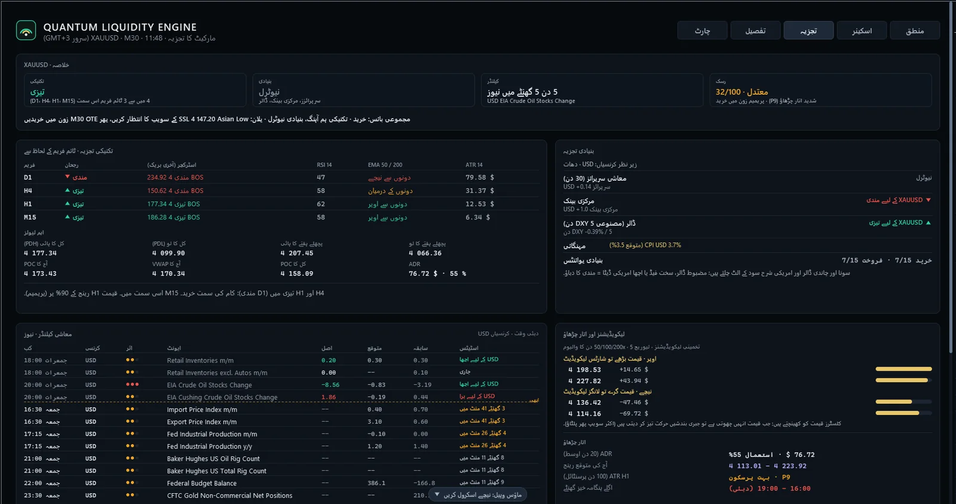Click the event 'CFTC Gold Non-Commercial Net Positions'
The height and width of the screenshot is (504, 956).
(229, 496)
